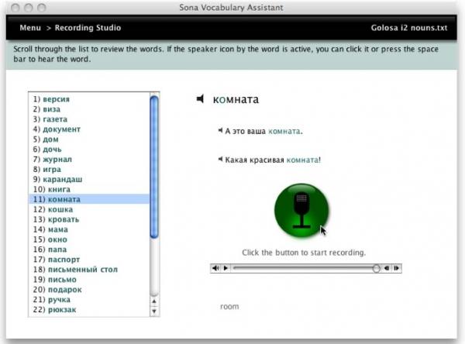Viewport: 465px width, 344px height.
Task: Click the linked комната in first sentence
Action: [x=284, y=131]
